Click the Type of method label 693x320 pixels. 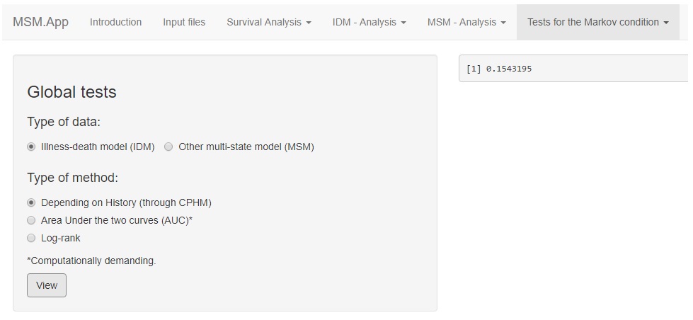click(x=72, y=178)
